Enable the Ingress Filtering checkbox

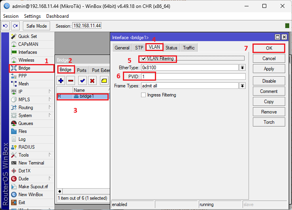tap(143, 95)
